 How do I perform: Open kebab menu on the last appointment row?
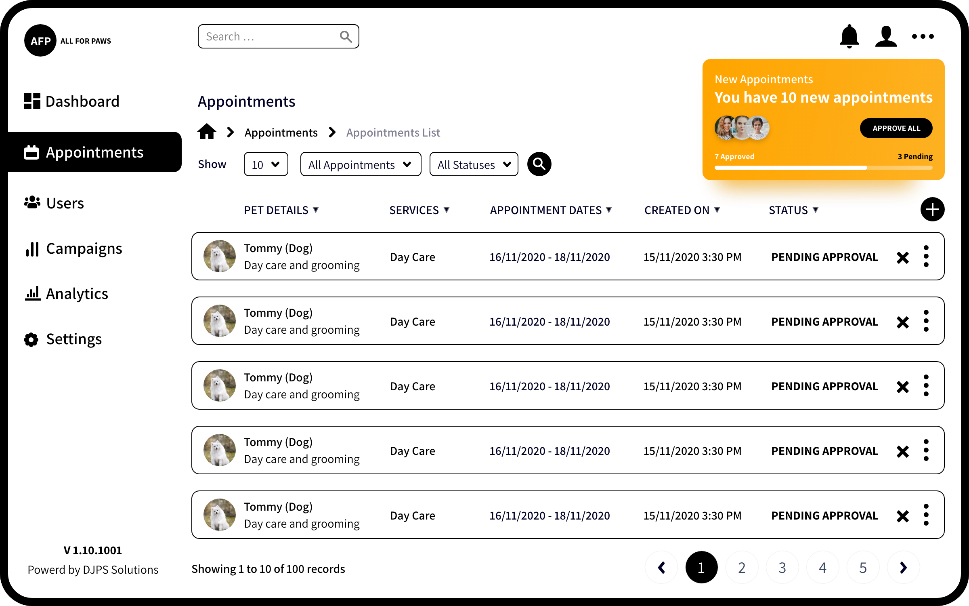926,515
